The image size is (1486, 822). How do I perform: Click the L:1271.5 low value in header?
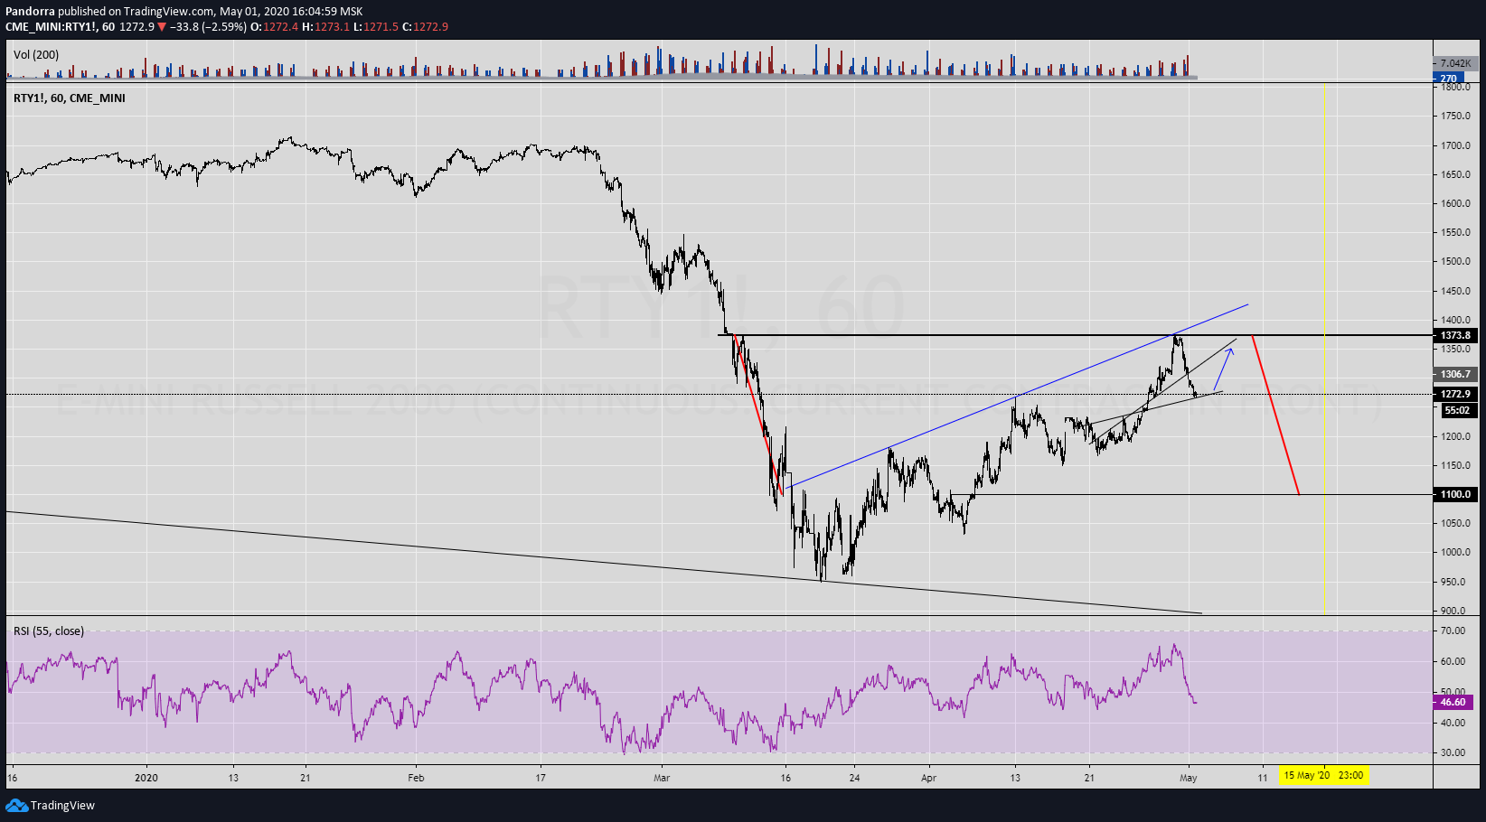pos(376,26)
